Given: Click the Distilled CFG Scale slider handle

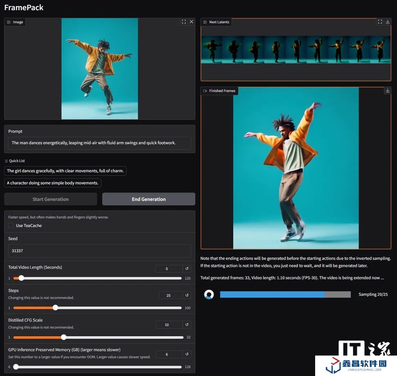Looking at the screenshot, I should [x=63, y=337].
